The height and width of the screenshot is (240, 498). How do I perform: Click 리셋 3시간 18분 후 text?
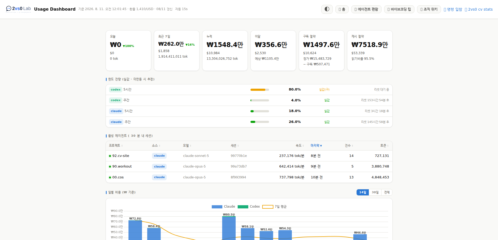pos(377,111)
